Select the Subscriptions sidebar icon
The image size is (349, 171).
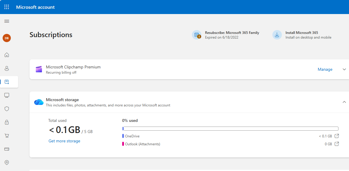(7, 82)
